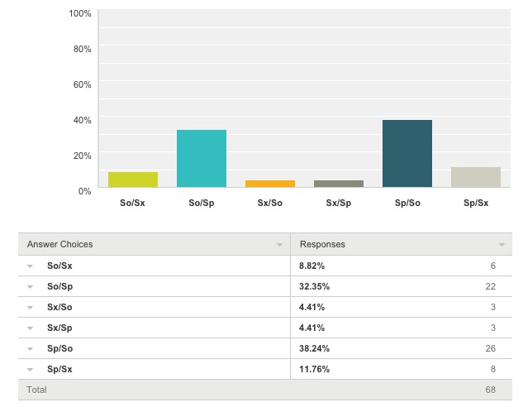
Task: Select the gray Sx/Sp bar
Action: [x=339, y=184]
